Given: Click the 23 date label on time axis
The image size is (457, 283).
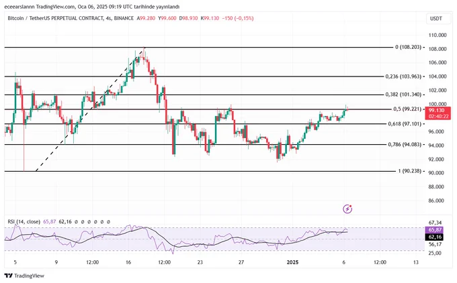Looking at the screenshot, I should [200, 262].
